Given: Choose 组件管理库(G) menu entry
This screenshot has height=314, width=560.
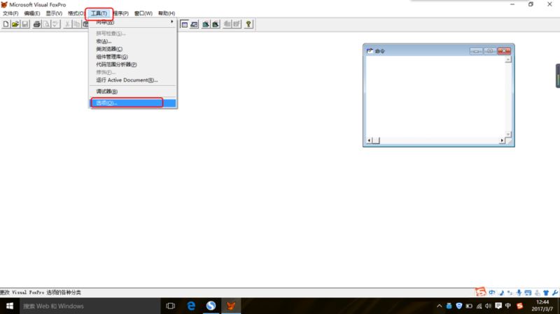Looking at the screenshot, I should click(x=133, y=57).
